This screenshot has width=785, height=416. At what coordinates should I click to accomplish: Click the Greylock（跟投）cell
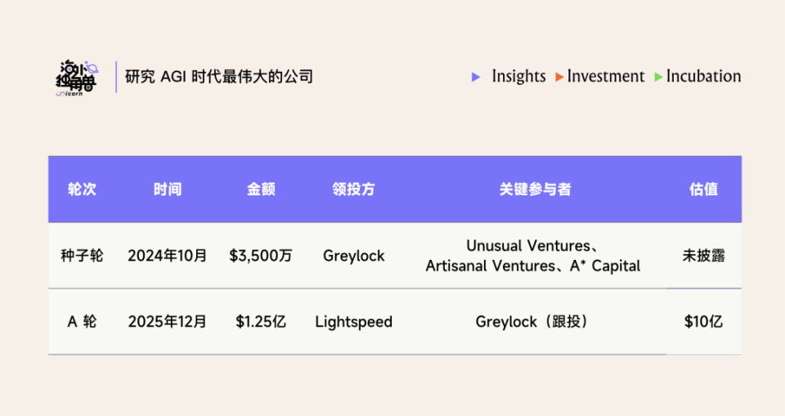tap(532, 321)
